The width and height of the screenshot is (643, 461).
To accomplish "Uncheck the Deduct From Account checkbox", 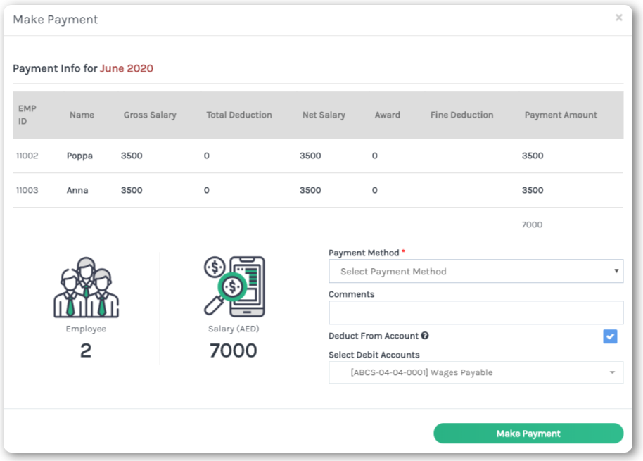I will click(610, 336).
